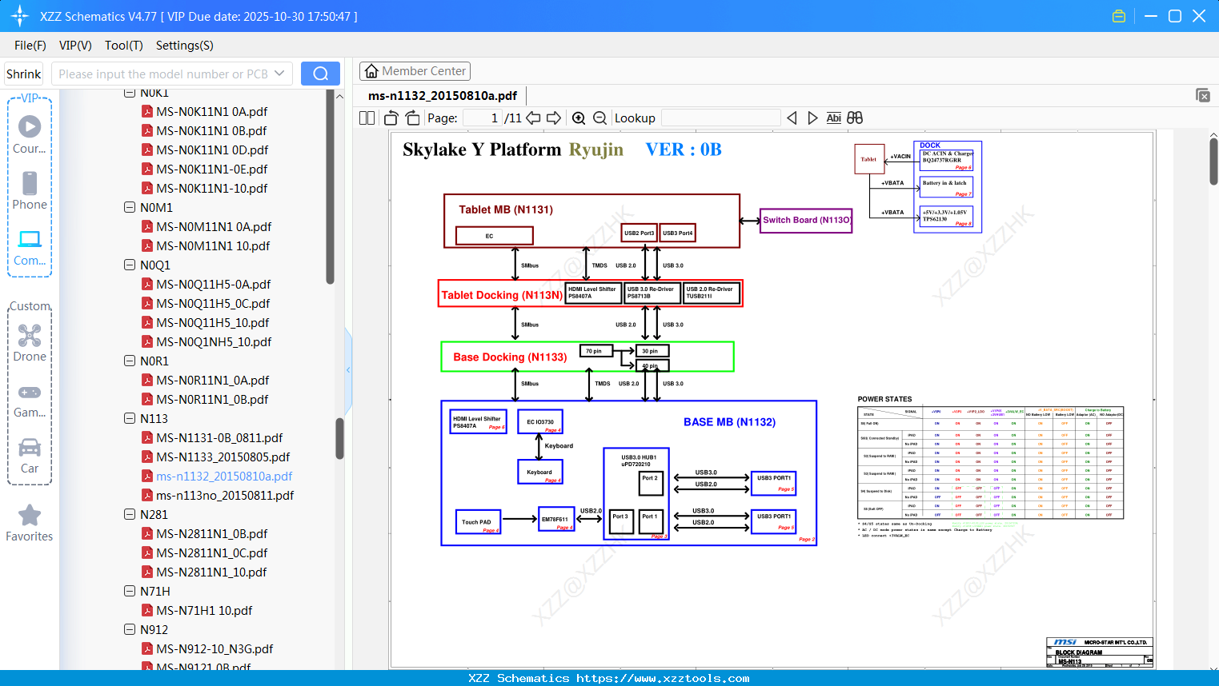Image resolution: width=1219 pixels, height=686 pixels.
Task: Toggle the Abl whole-word match icon
Action: click(x=833, y=118)
